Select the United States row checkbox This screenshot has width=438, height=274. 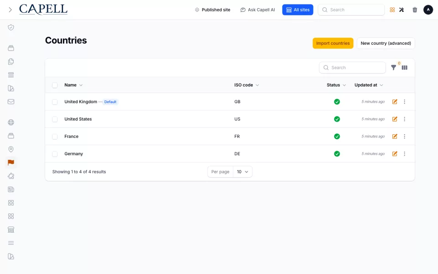55,119
